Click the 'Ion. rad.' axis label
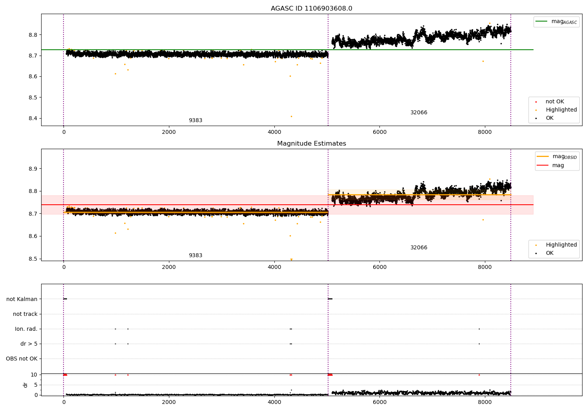The image size is (588, 411). tap(26, 329)
